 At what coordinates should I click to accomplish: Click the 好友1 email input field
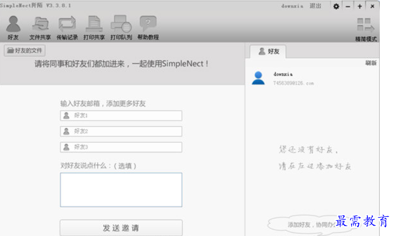[x=121, y=116]
